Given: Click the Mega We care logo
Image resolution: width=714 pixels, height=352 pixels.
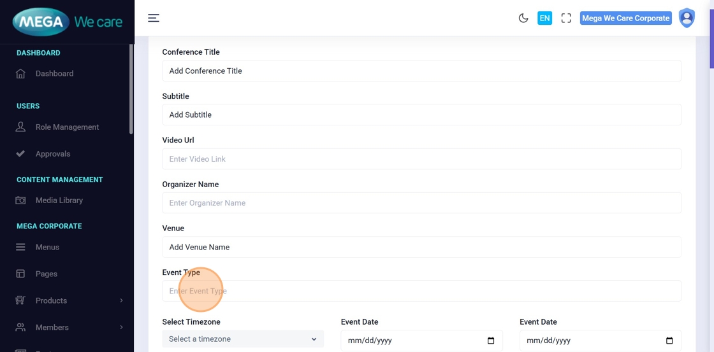Looking at the screenshot, I should [67, 22].
